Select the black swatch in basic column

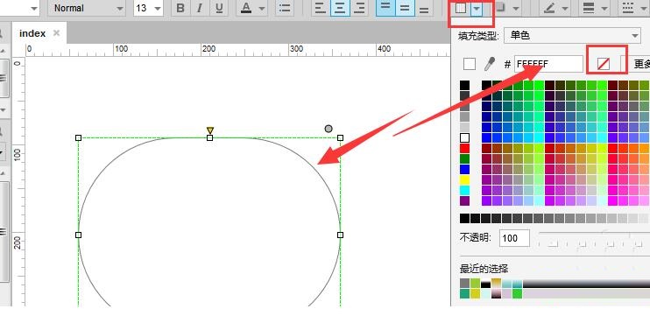(464, 85)
